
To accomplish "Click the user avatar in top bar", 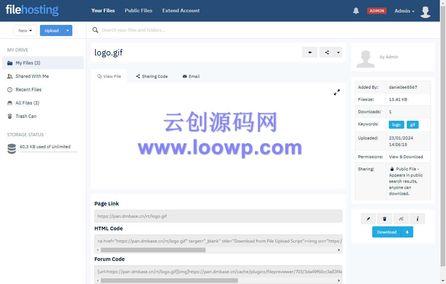I will [425, 12].
